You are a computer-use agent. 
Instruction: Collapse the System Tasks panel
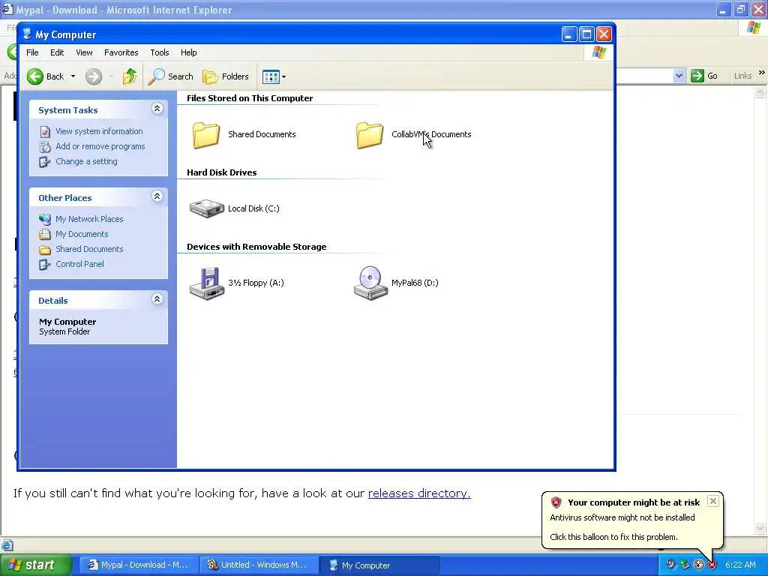[x=157, y=109]
